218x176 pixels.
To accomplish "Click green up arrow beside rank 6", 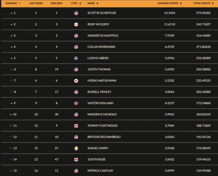I will click(11, 69).
